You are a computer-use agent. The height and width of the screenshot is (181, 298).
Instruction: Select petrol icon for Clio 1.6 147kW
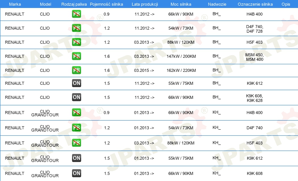(76, 56)
